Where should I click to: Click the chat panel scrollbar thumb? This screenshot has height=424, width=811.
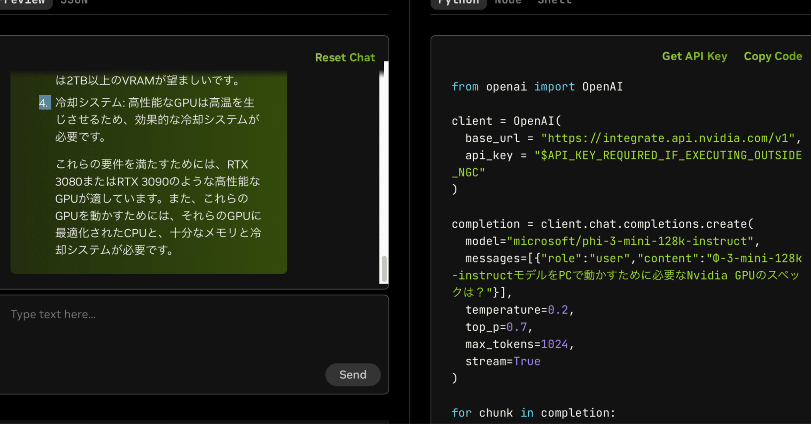point(384,269)
